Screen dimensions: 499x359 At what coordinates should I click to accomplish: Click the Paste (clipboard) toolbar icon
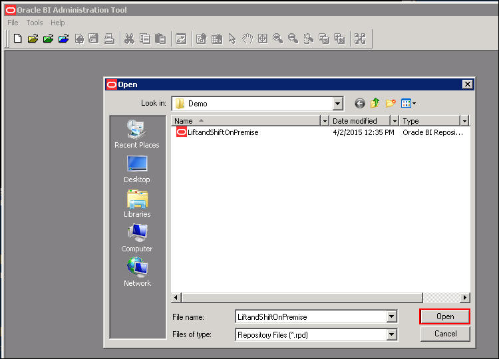[x=160, y=39]
